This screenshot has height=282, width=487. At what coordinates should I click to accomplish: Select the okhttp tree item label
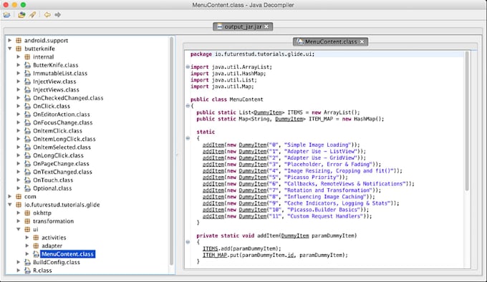[42, 213]
